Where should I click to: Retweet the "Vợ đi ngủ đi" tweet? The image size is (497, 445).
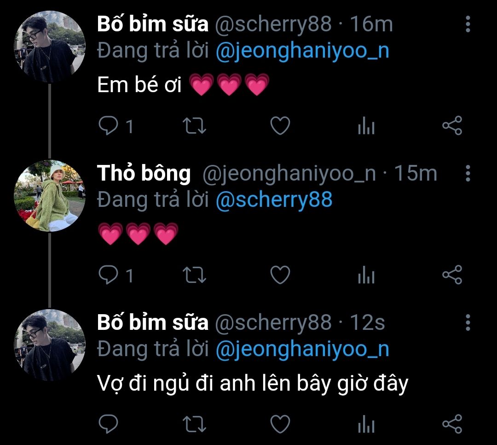(195, 424)
